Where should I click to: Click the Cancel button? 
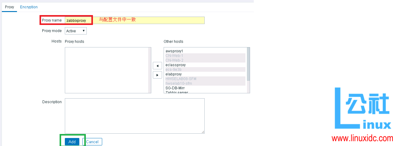[92, 142]
